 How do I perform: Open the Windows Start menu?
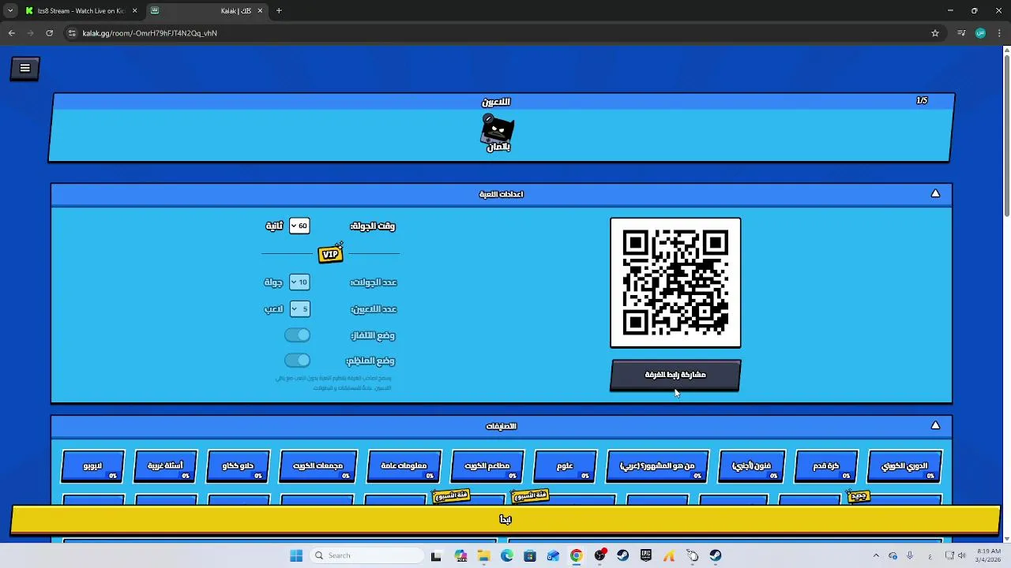(296, 555)
